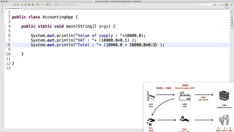Toggle the highlighted Mark Occurrences button
Screen dimensions: 234x132
(x=49, y=5)
